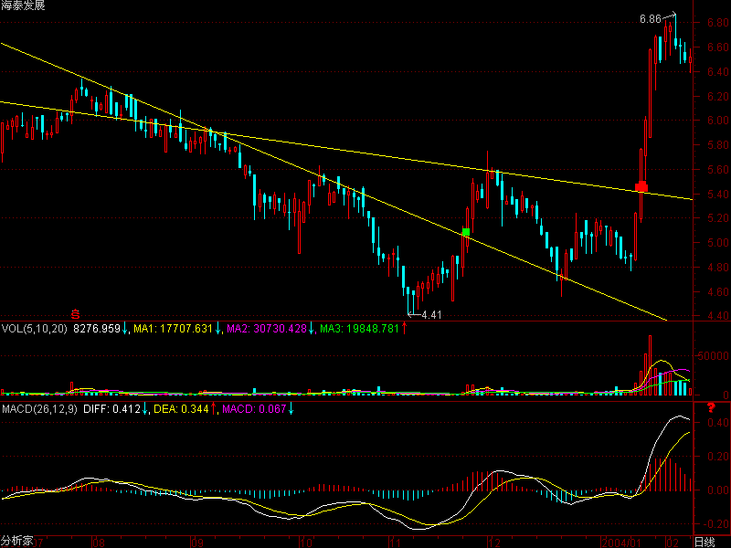
Task: Click the 海泰发展 stock name title
Action: tap(22, 6)
